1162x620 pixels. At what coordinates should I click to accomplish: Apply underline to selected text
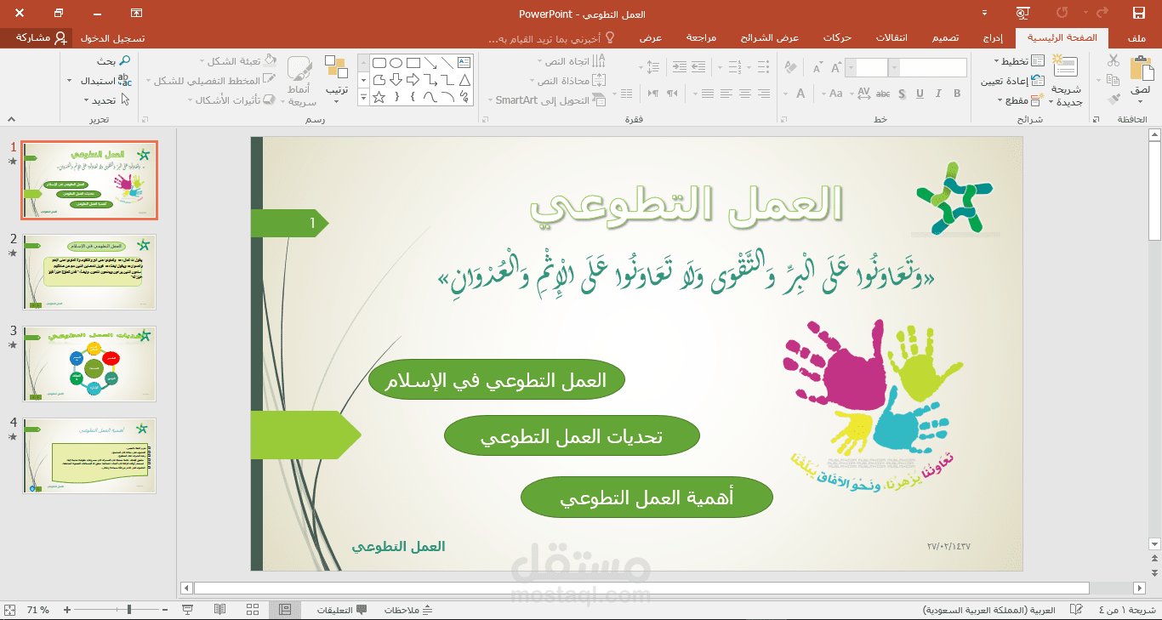point(920,93)
